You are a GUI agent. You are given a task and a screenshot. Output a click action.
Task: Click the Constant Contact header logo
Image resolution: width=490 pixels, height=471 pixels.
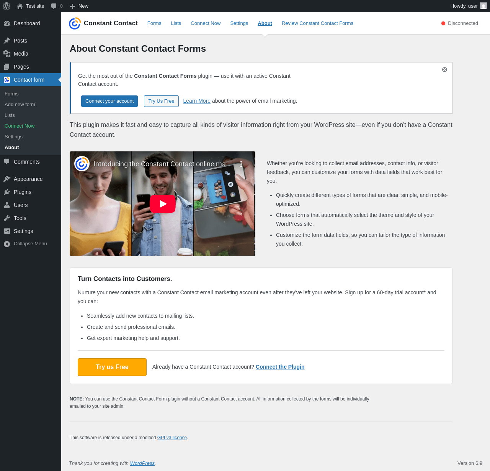coord(75,23)
